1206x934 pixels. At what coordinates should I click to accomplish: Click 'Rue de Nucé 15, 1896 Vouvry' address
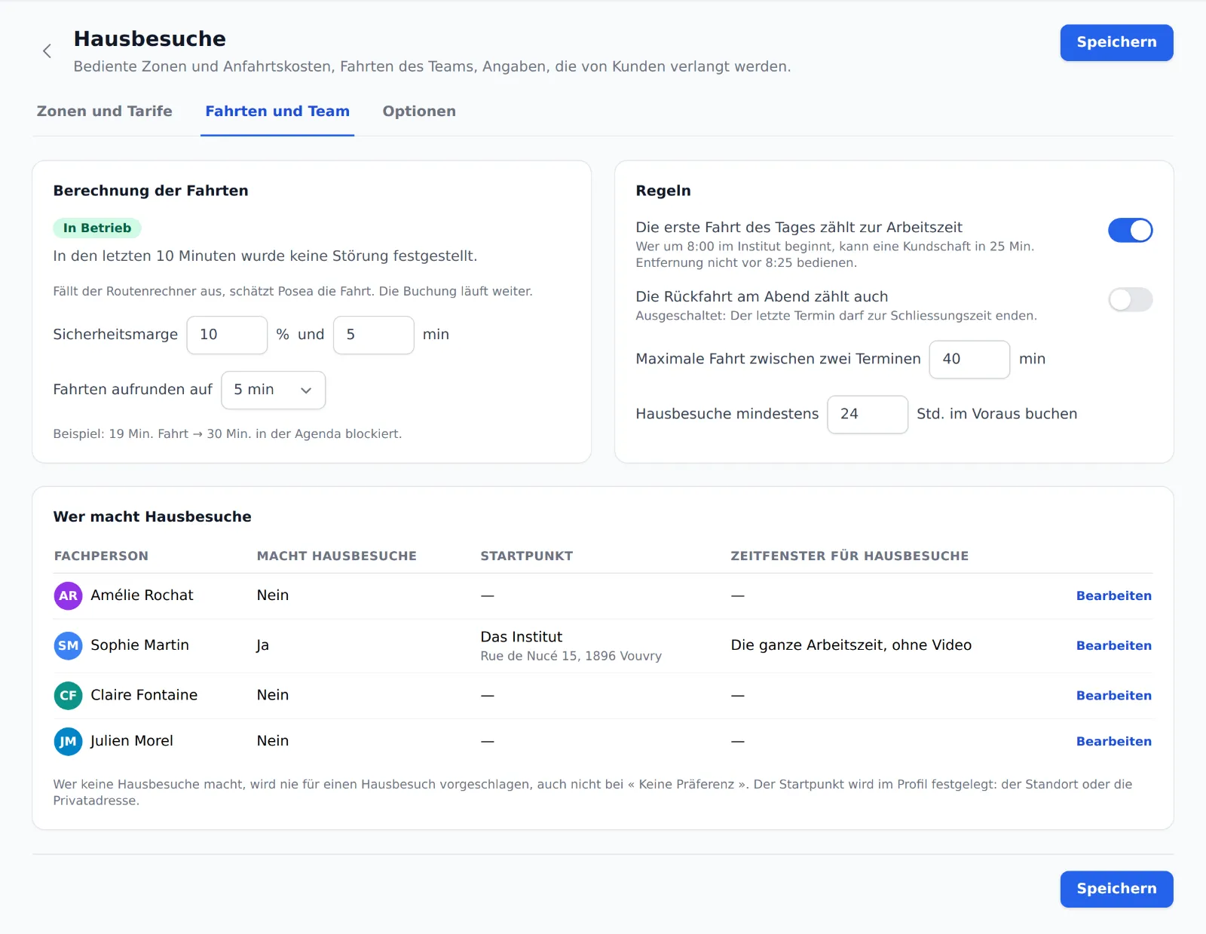tap(571, 656)
